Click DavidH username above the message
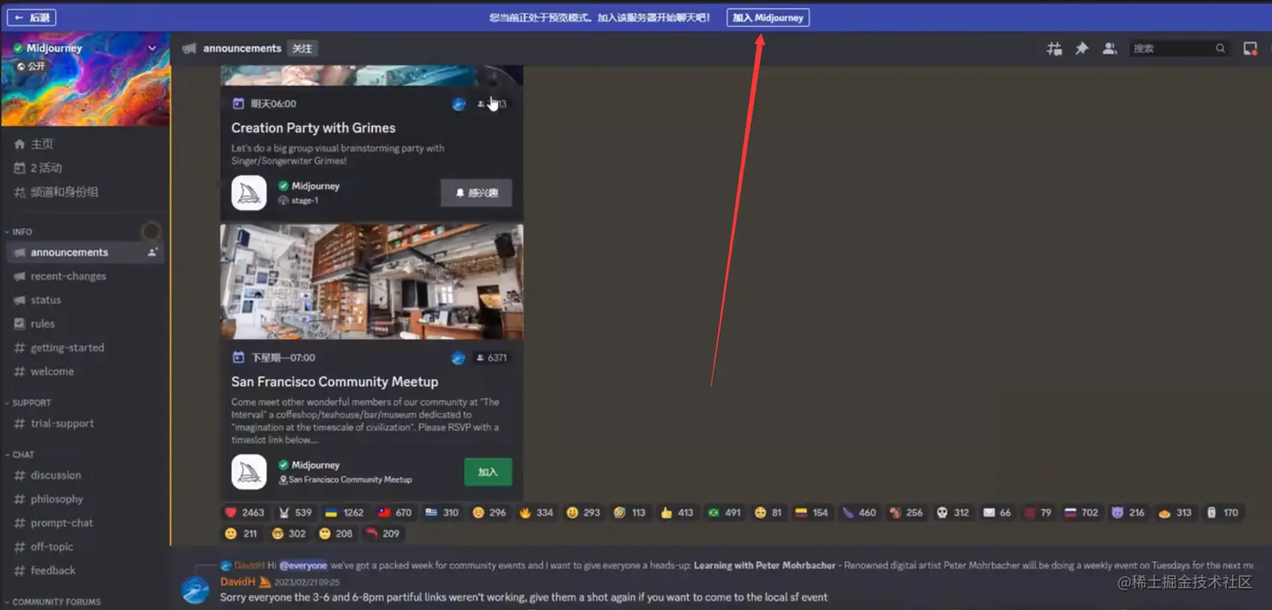This screenshot has width=1272, height=610. coord(238,581)
